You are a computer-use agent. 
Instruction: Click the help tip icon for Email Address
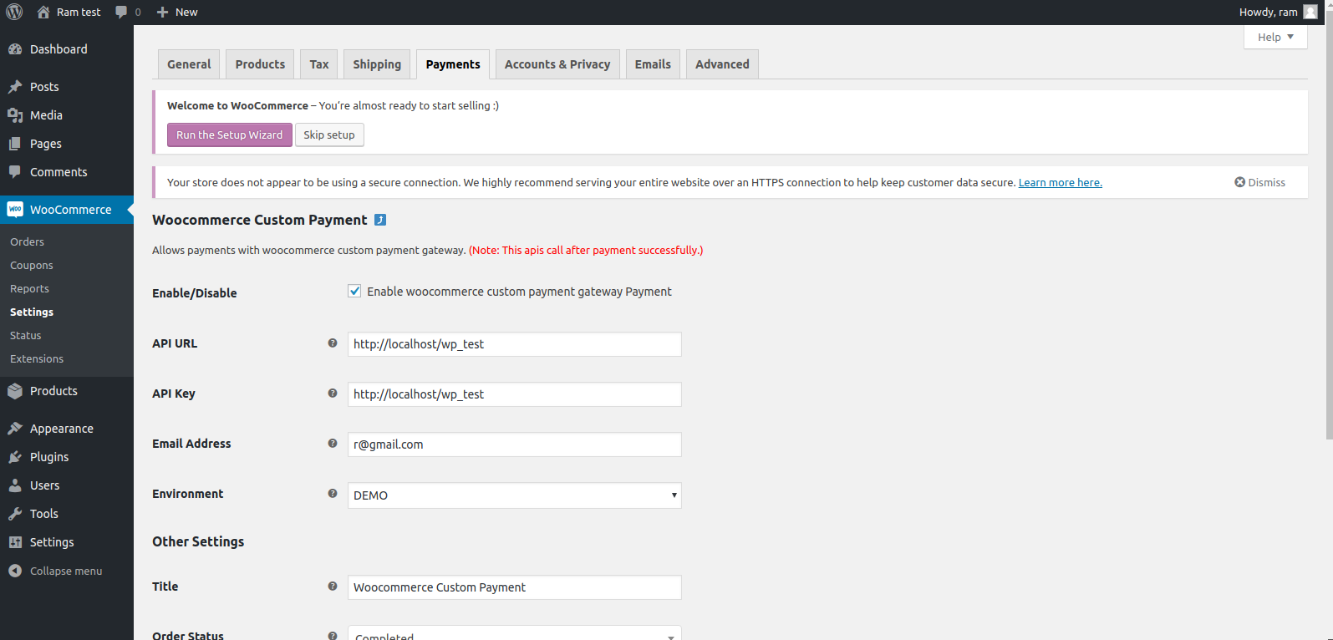click(x=333, y=443)
